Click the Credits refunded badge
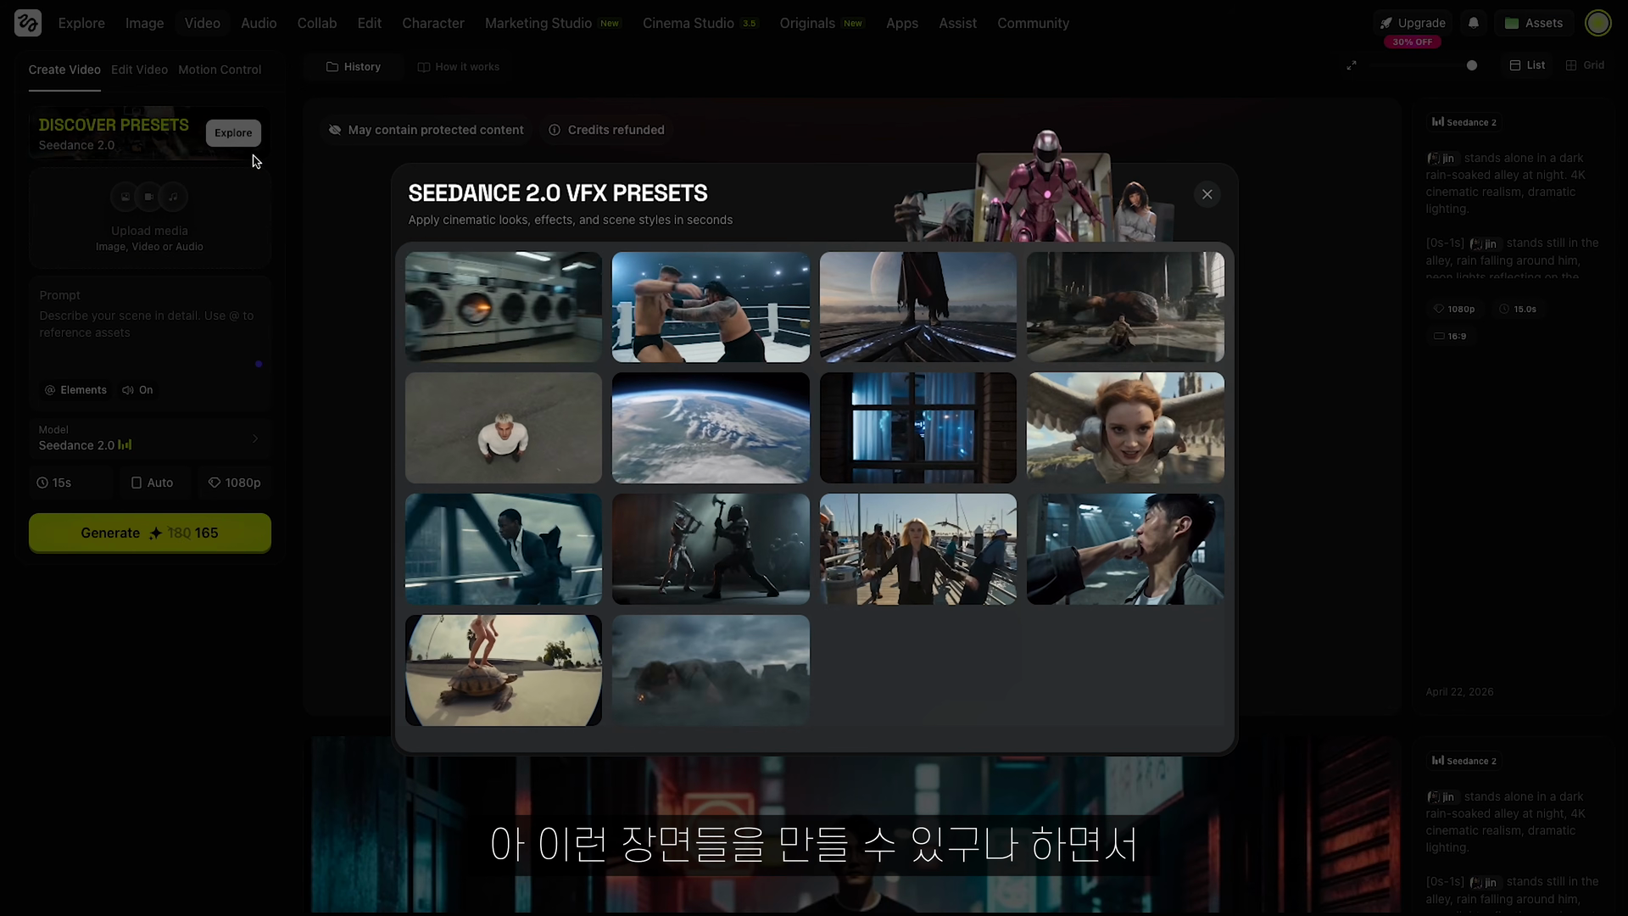 607,130
